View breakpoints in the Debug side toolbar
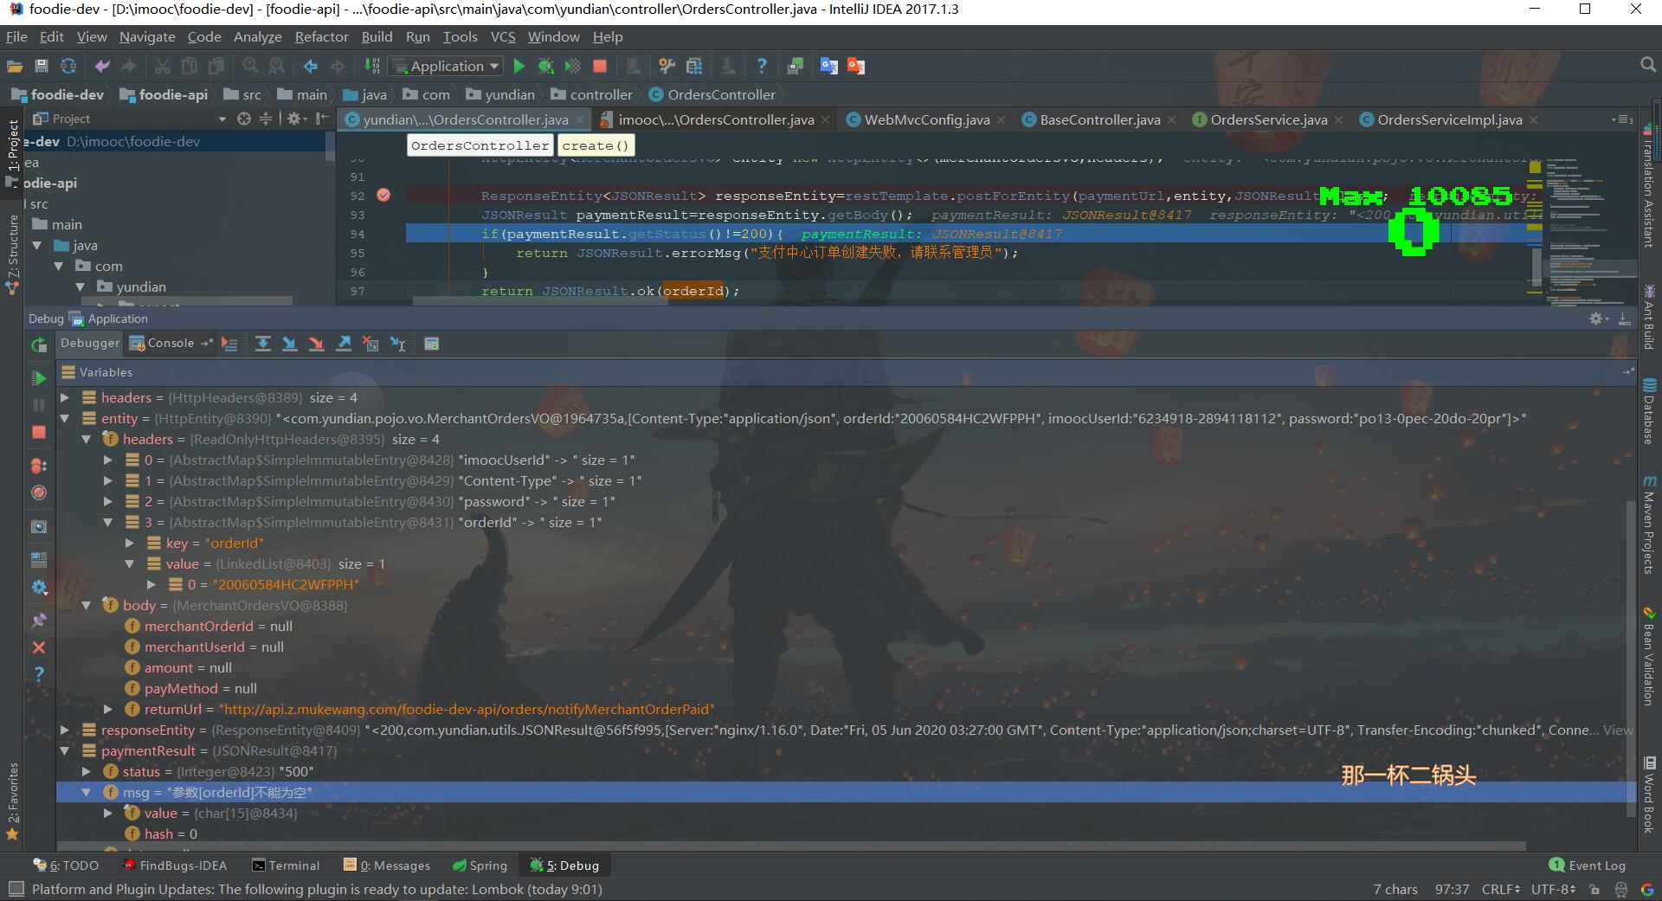 coord(39,466)
